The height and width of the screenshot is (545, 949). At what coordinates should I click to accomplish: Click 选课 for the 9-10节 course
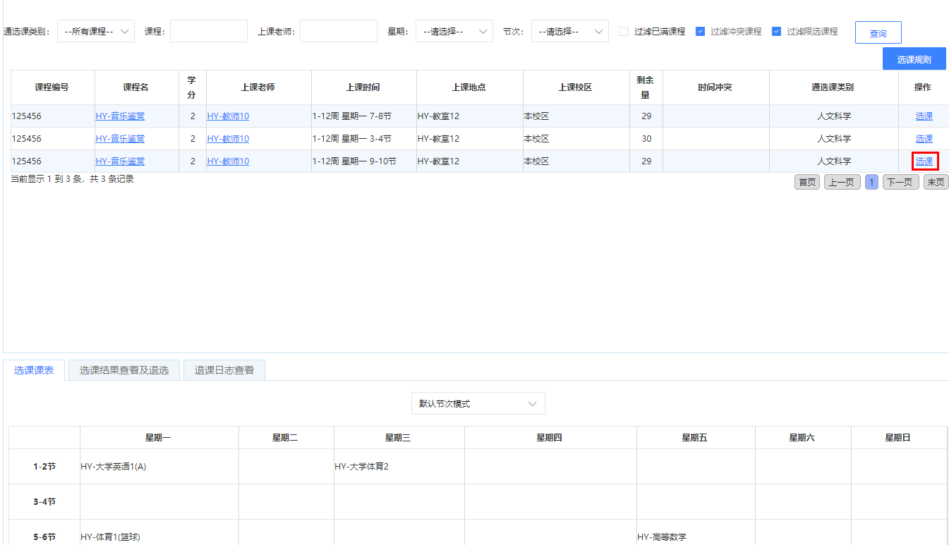point(924,161)
